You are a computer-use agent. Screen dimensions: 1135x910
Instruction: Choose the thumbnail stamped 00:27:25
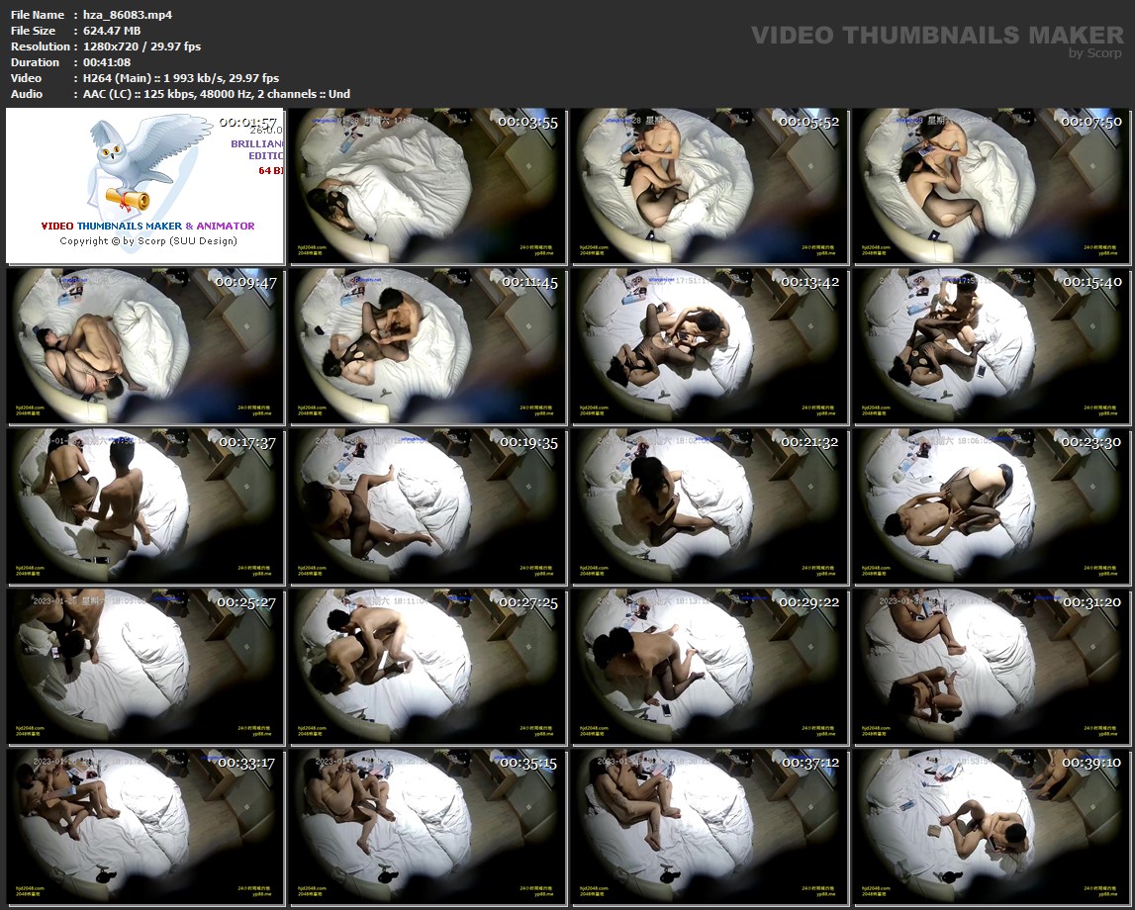pos(427,667)
